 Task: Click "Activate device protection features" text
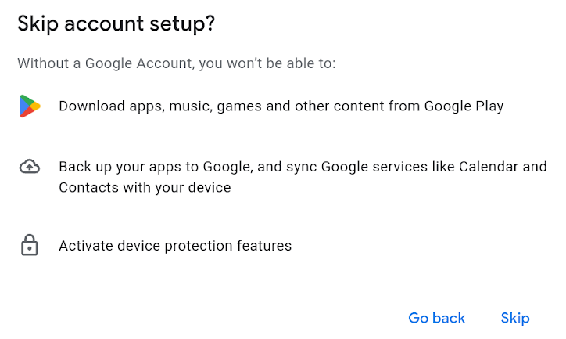[175, 246]
